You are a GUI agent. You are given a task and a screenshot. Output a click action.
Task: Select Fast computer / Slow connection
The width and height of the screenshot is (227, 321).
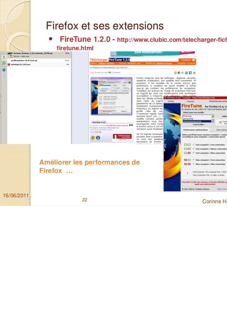(x=209, y=153)
